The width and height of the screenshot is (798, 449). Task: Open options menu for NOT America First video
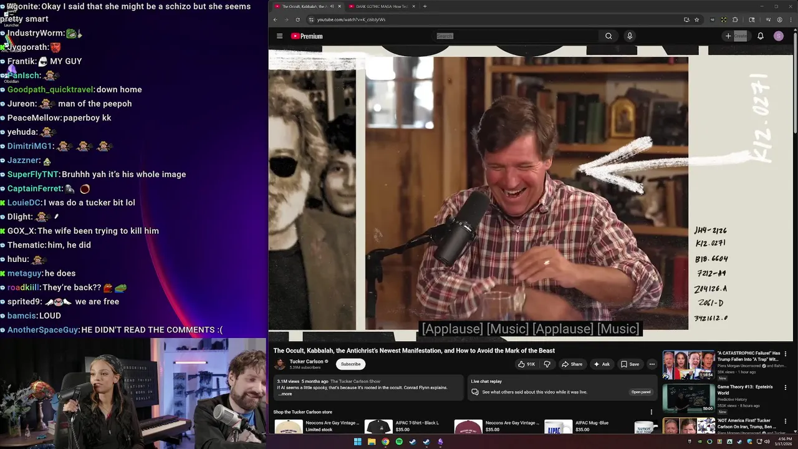pyautogui.click(x=786, y=421)
